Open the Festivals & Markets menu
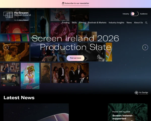Screen dimensions: 151x121 tap(97, 23)
